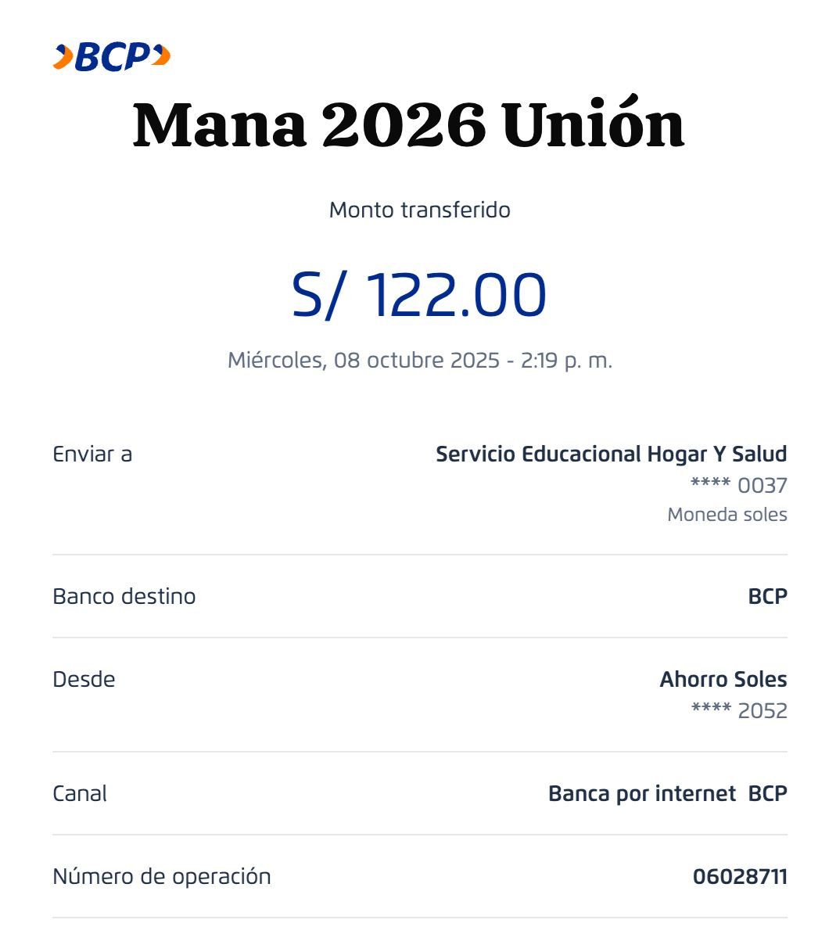Select the "Número de operación" label
This screenshot has width=818, height=952.
coord(162,876)
